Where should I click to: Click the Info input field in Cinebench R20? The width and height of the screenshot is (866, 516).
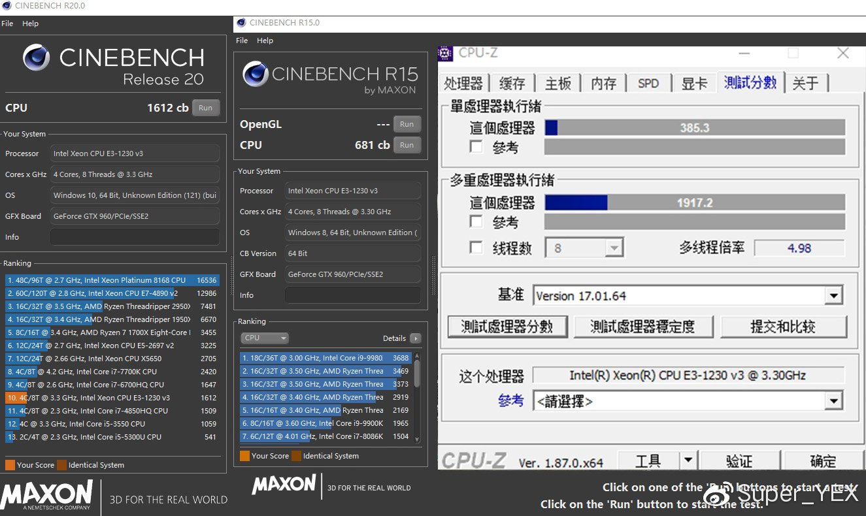point(134,237)
